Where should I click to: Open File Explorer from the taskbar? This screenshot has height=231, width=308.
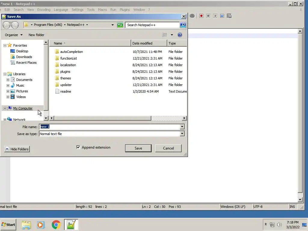coord(26,225)
